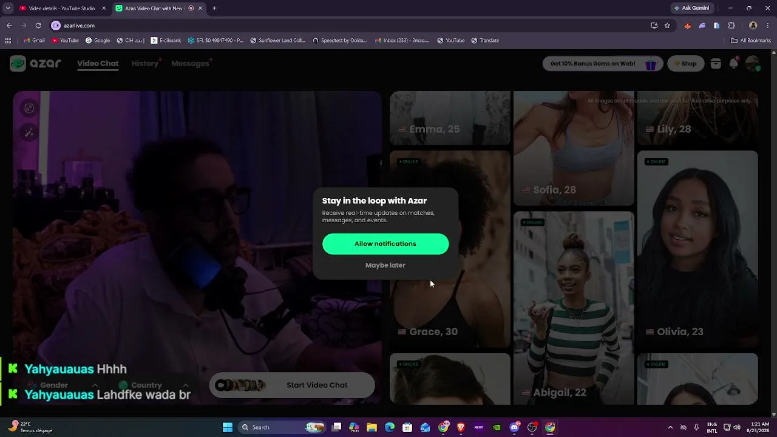Viewport: 777px width, 437px height.
Task: Open Lily, 28 profile card
Action: [697, 118]
